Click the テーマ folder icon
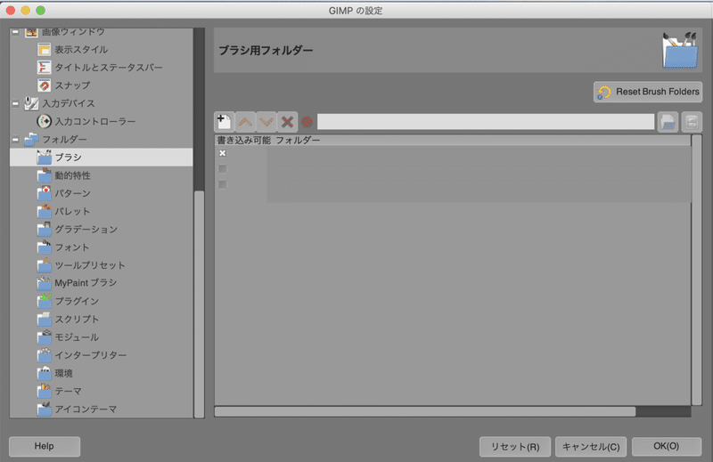713x462 pixels. [44, 391]
